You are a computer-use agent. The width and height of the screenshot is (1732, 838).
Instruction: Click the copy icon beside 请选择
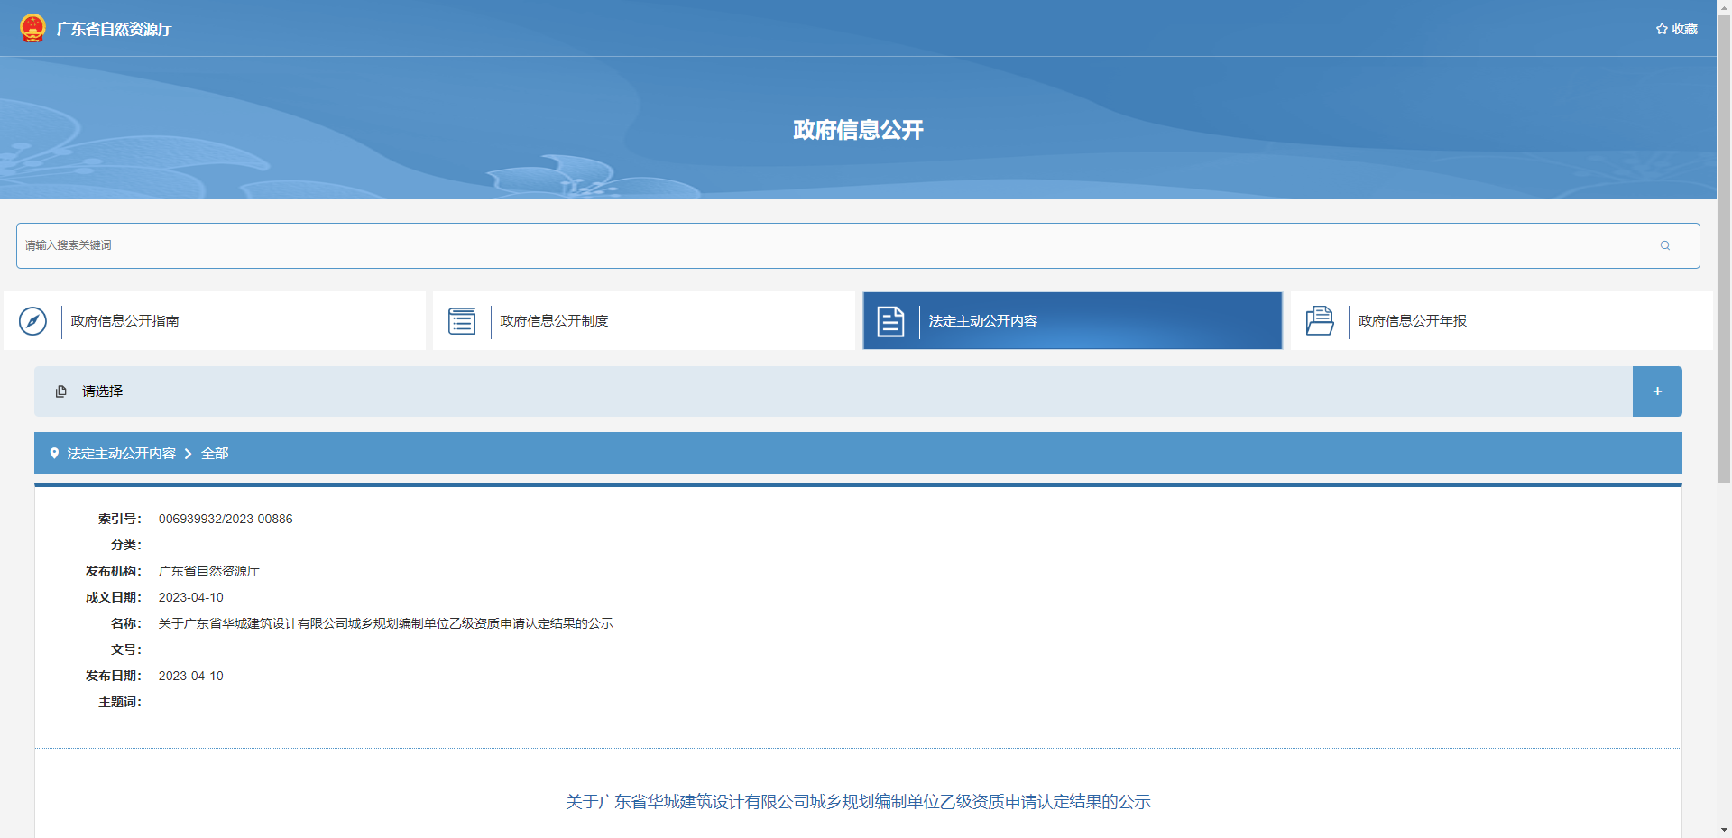[60, 391]
